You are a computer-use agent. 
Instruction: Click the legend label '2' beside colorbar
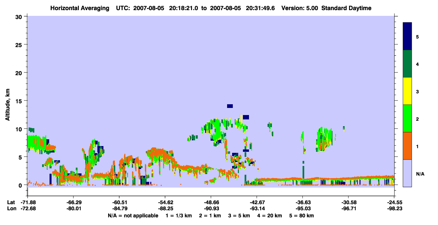pos(417,119)
